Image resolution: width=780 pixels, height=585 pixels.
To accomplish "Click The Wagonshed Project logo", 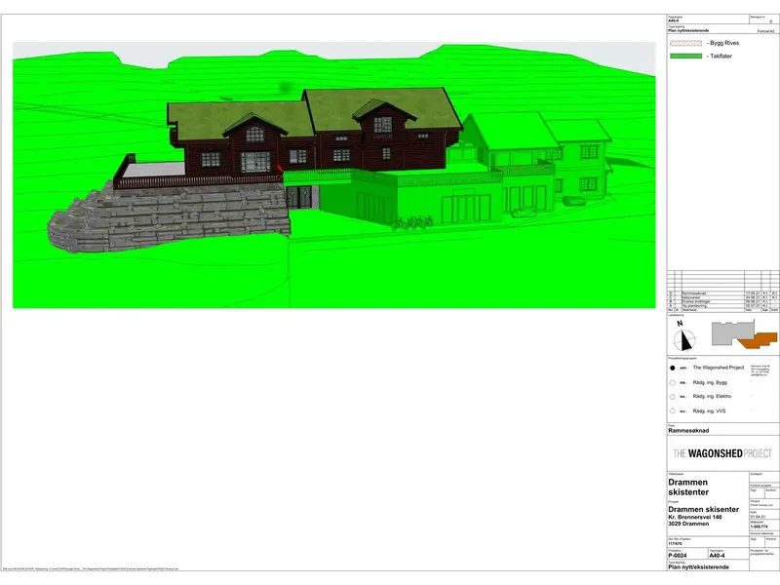I will 722,453.
